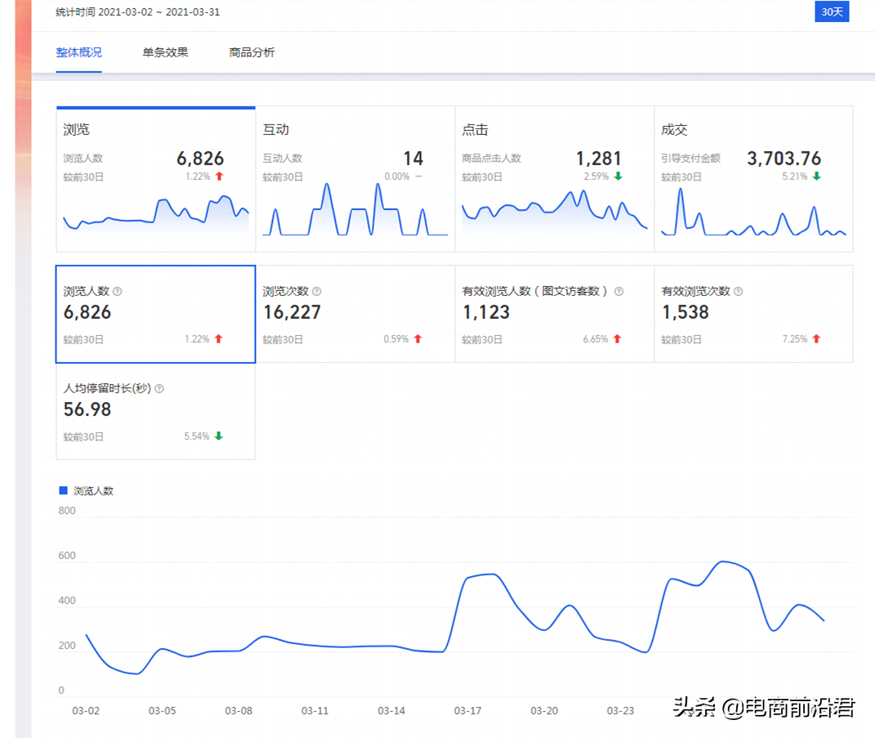Click the blue 浏览人数 chart legend square

[x=62, y=490]
